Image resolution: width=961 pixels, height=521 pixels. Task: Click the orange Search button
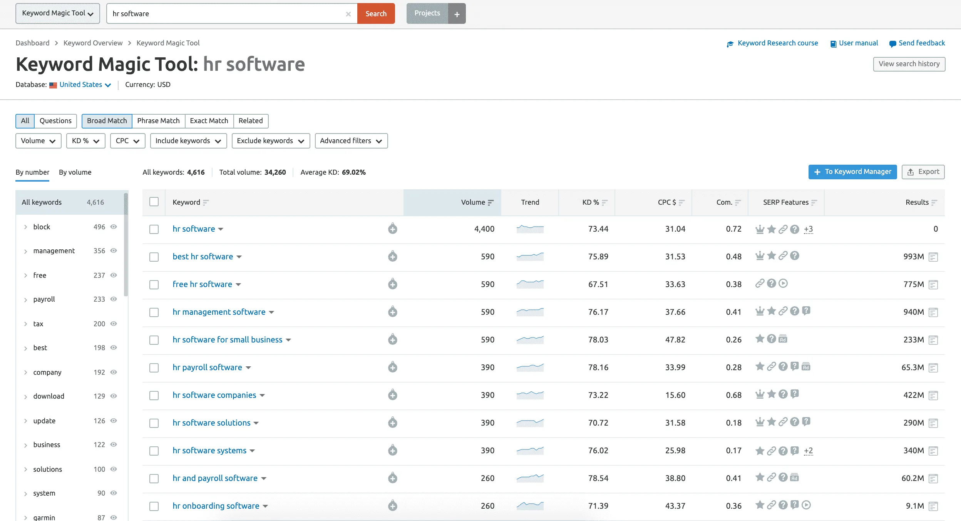[376, 13]
